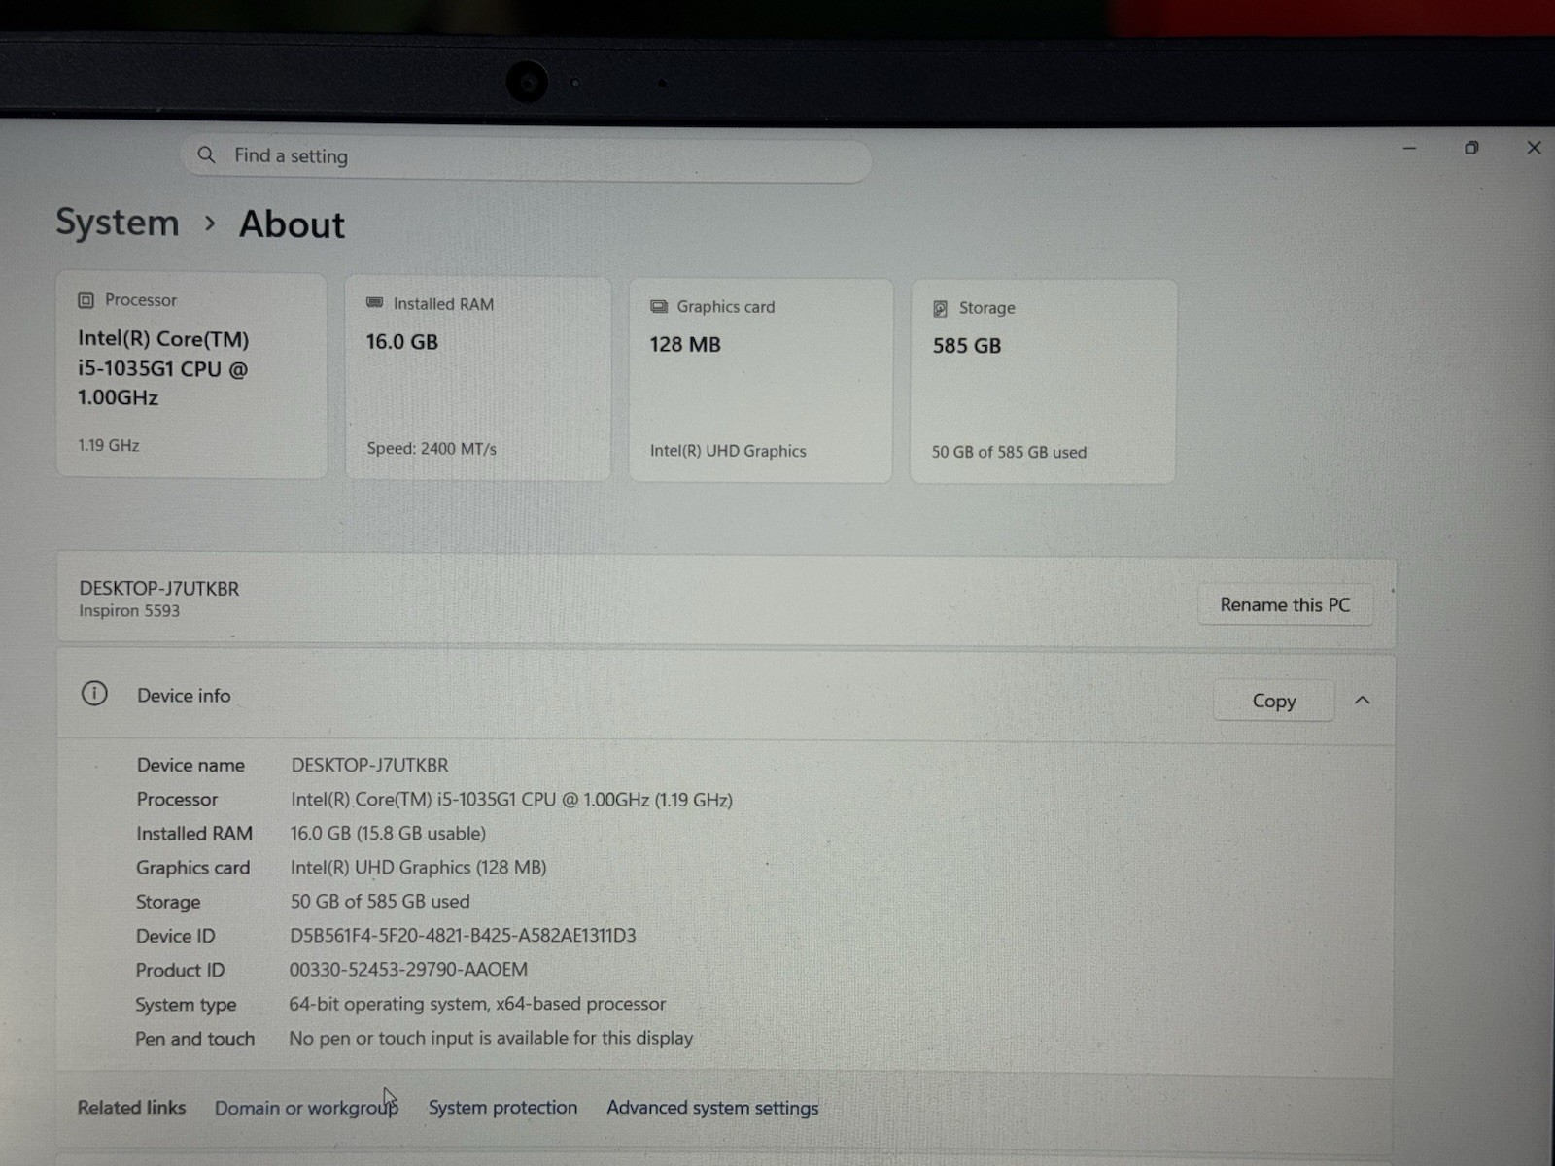Open the Graphics card info card
The image size is (1555, 1166).
(760, 380)
